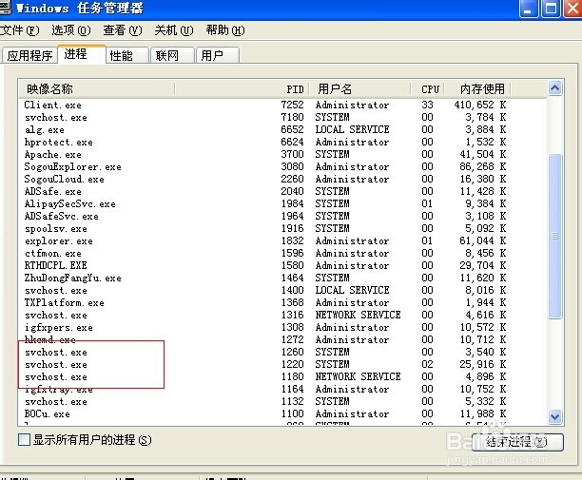The width and height of the screenshot is (582, 480).
Task: Select the ADSafe.exe process
Action: tap(282, 191)
